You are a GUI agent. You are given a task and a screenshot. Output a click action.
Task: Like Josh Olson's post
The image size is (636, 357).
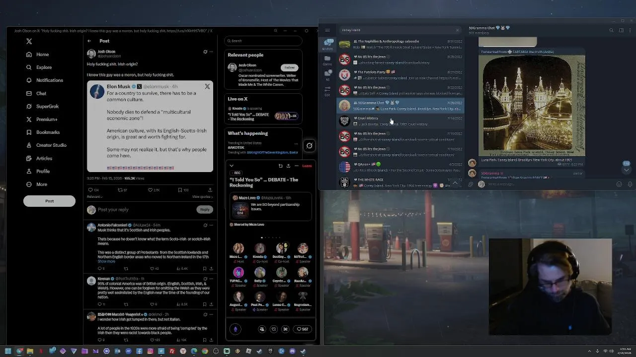150,190
